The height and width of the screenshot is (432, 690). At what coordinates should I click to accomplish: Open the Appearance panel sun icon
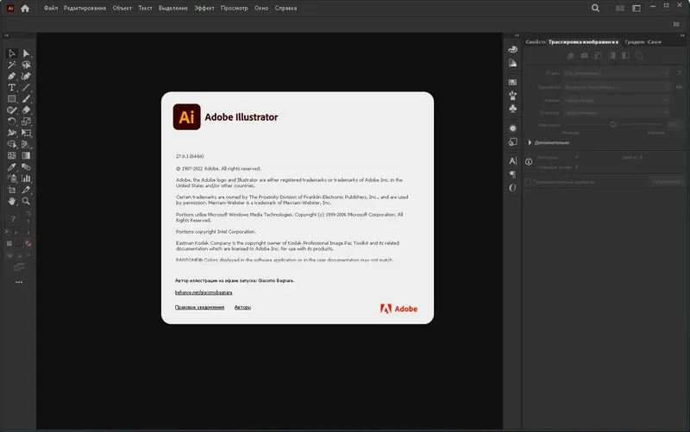[512, 128]
